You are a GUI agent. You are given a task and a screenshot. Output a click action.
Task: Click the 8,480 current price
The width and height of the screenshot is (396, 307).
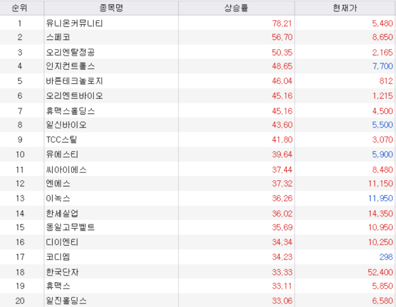click(382, 169)
